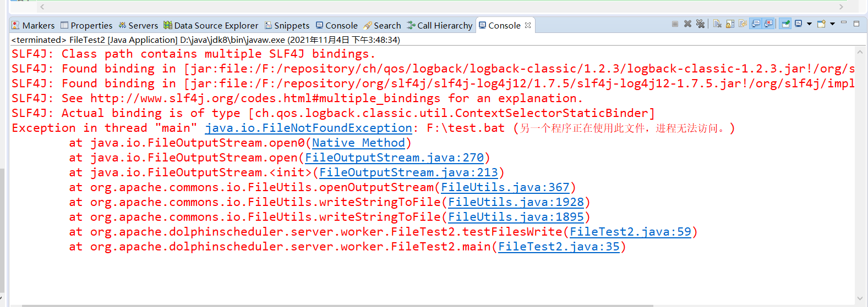Switch to the Properties tab
The width and height of the screenshot is (868, 307).
(x=86, y=25)
